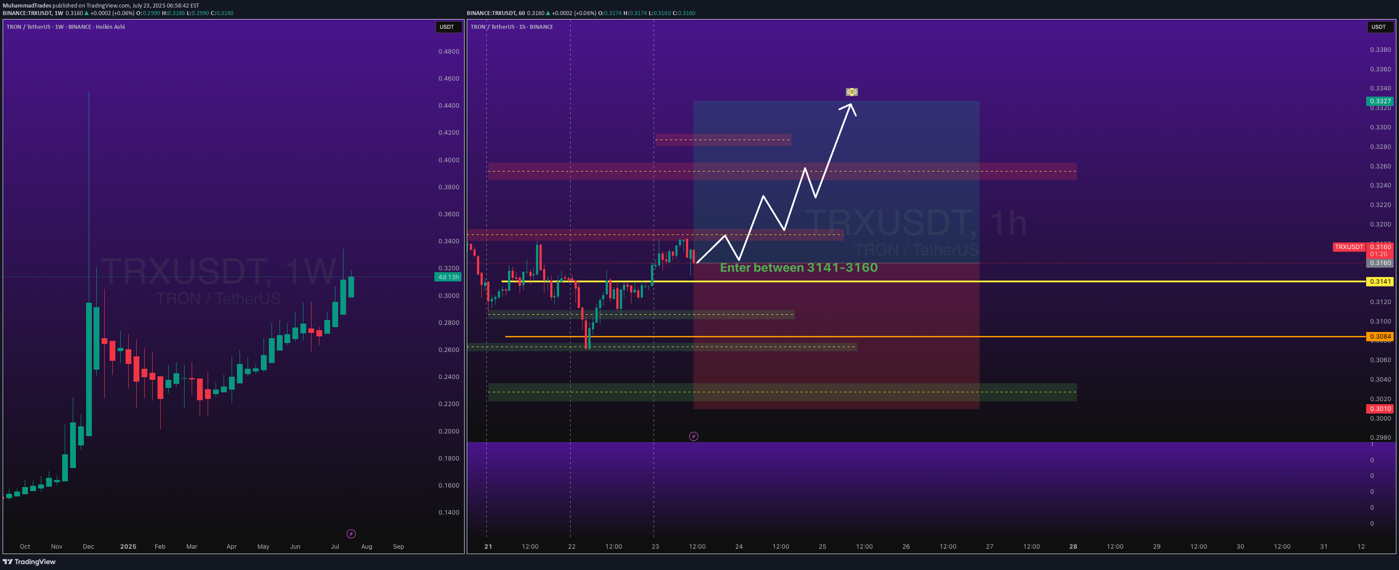This screenshot has height=570, width=1399.
Task: Select the orange 0.3084 price label
Action: [1379, 336]
